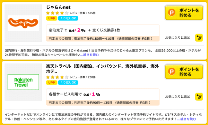This screenshot has width=208, height=125.
Task: Expand 楽天トラベル description with 続きを読む
Action: (187, 119)
